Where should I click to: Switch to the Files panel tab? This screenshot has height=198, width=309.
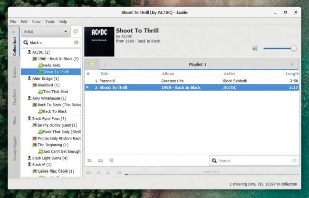pyautogui.click(x=14, y=121)
